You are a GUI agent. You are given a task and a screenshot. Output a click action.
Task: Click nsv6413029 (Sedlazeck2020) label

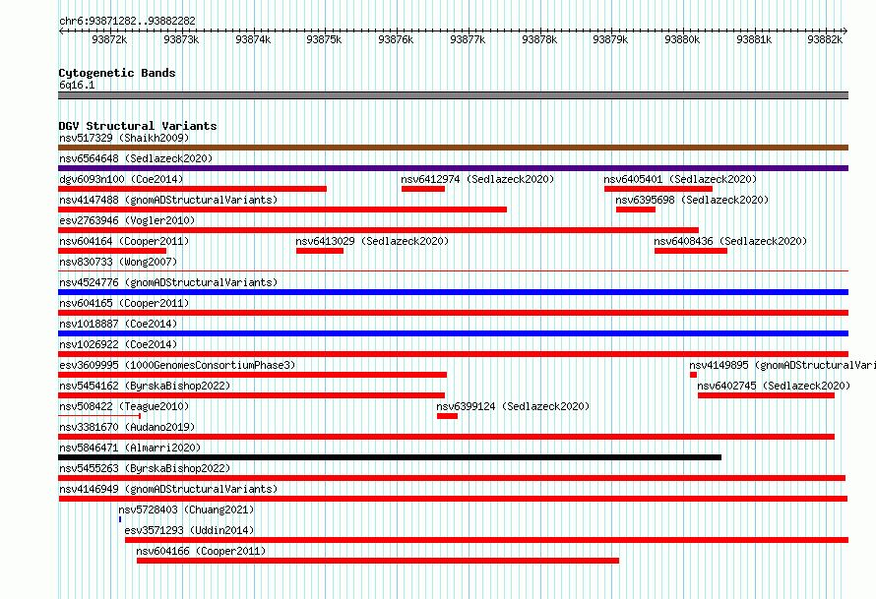click(372, 241)
